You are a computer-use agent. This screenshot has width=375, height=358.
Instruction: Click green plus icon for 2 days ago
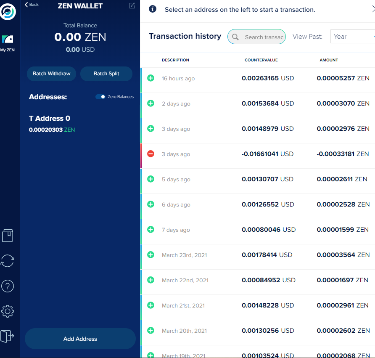pyautogui.click(x=151, y=103)
